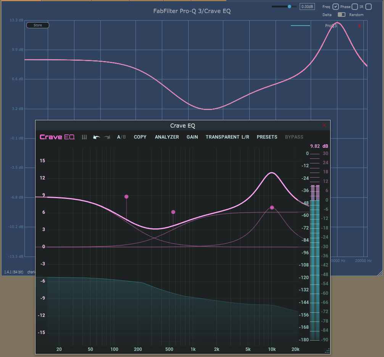Redo change in Crave EQ
The width and height of the screenshot is (384, 357).
[x=107, y=137]
